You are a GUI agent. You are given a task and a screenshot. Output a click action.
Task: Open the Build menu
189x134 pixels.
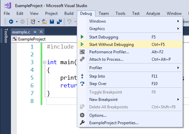(69, 14)
